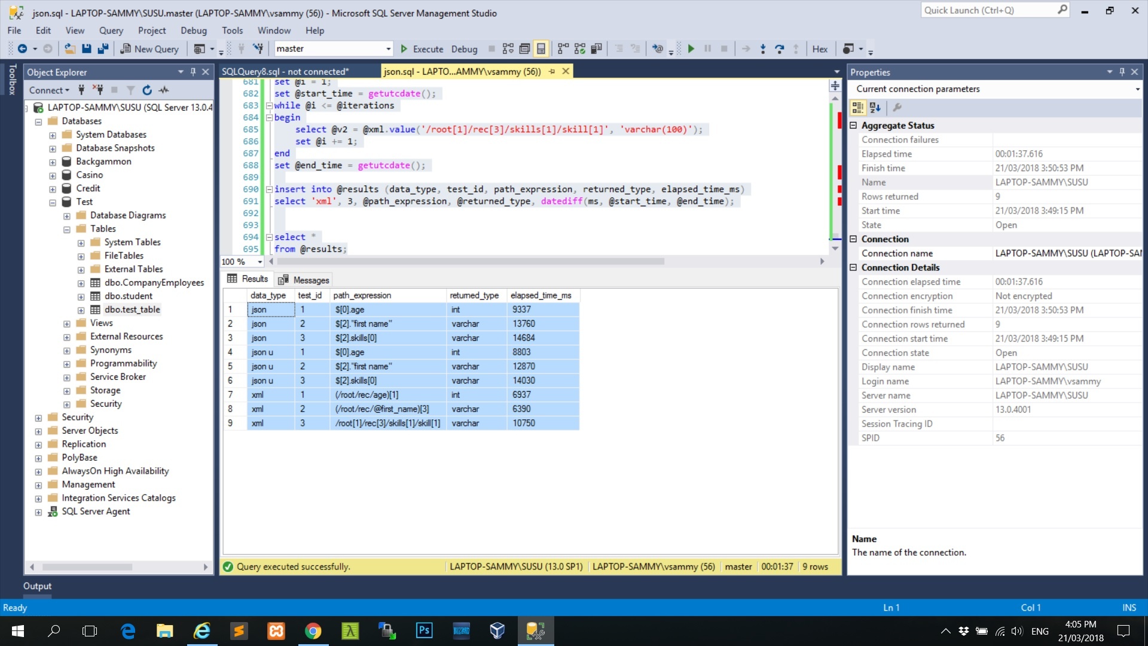Image resolution: width=1148 pixels, height=646 pixels.
Task: Collapse the Test database node
Action: pos(53,203)
